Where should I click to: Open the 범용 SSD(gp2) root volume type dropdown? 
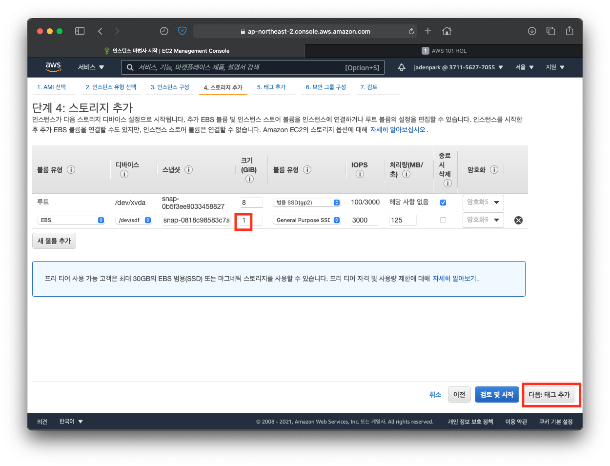pos(306,203)
